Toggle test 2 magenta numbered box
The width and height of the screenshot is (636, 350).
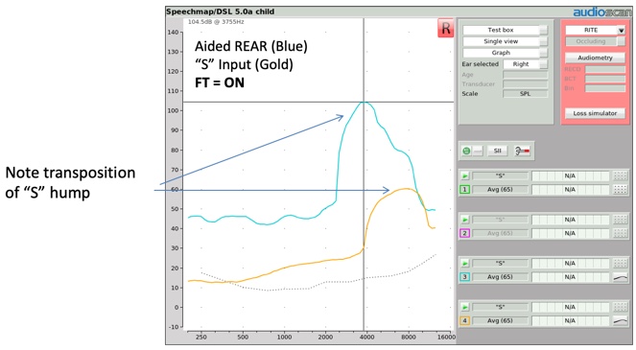[x=465, y=233]
